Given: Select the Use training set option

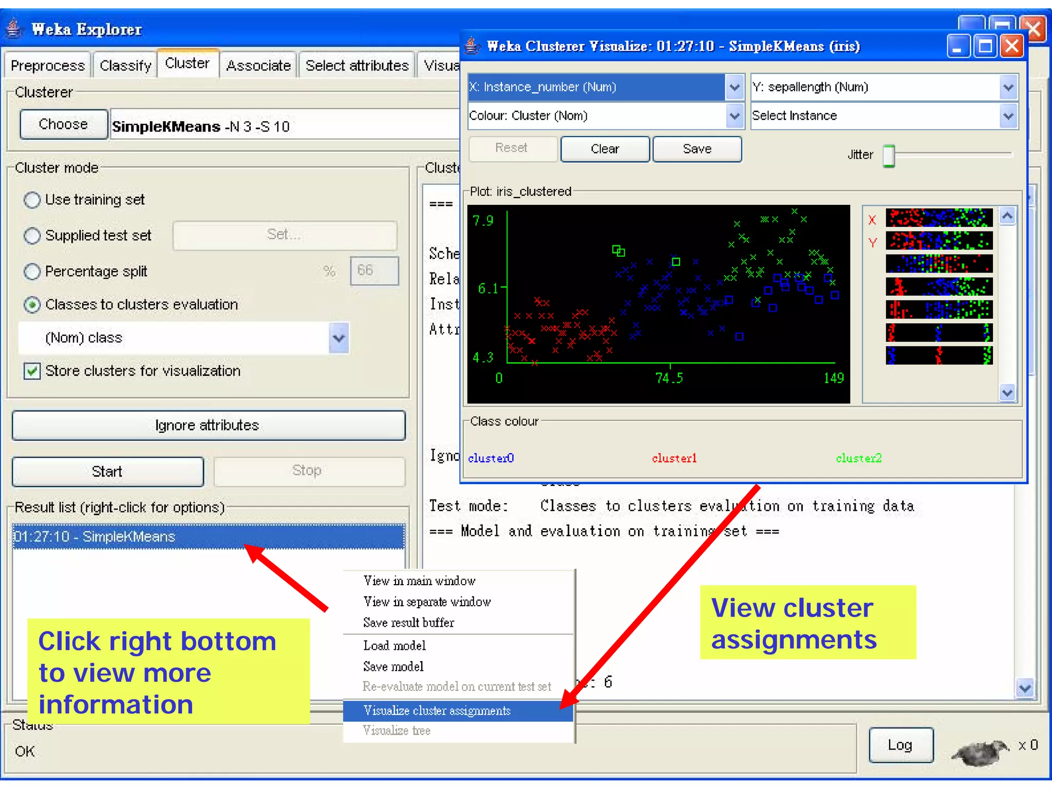Looking at the screenshot, I should click(32, 200).
